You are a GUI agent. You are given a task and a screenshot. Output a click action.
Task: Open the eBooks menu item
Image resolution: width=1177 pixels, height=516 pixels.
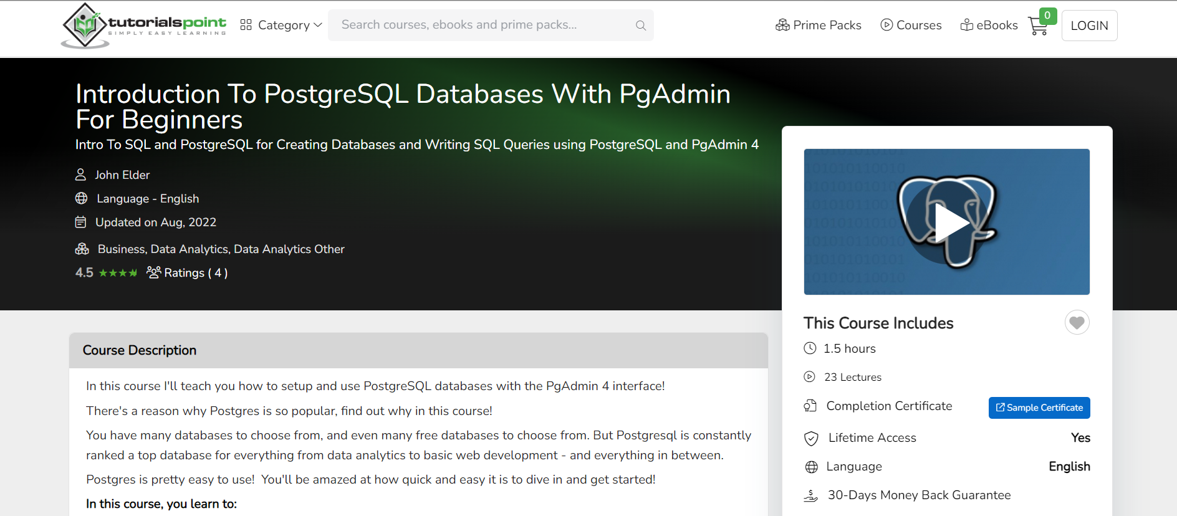pos(989,25)
